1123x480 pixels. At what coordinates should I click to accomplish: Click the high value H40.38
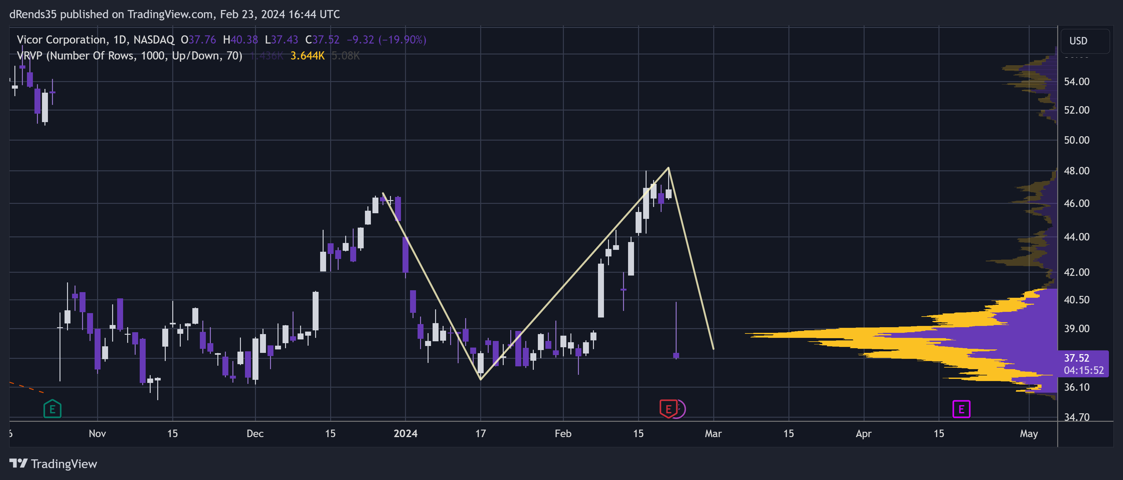click(240, 40)
